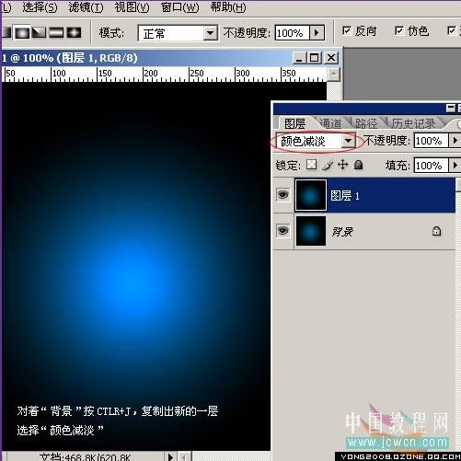Maximize the document window
The image size is (461, 461).
pyautogui.click(x=315, y=58)
